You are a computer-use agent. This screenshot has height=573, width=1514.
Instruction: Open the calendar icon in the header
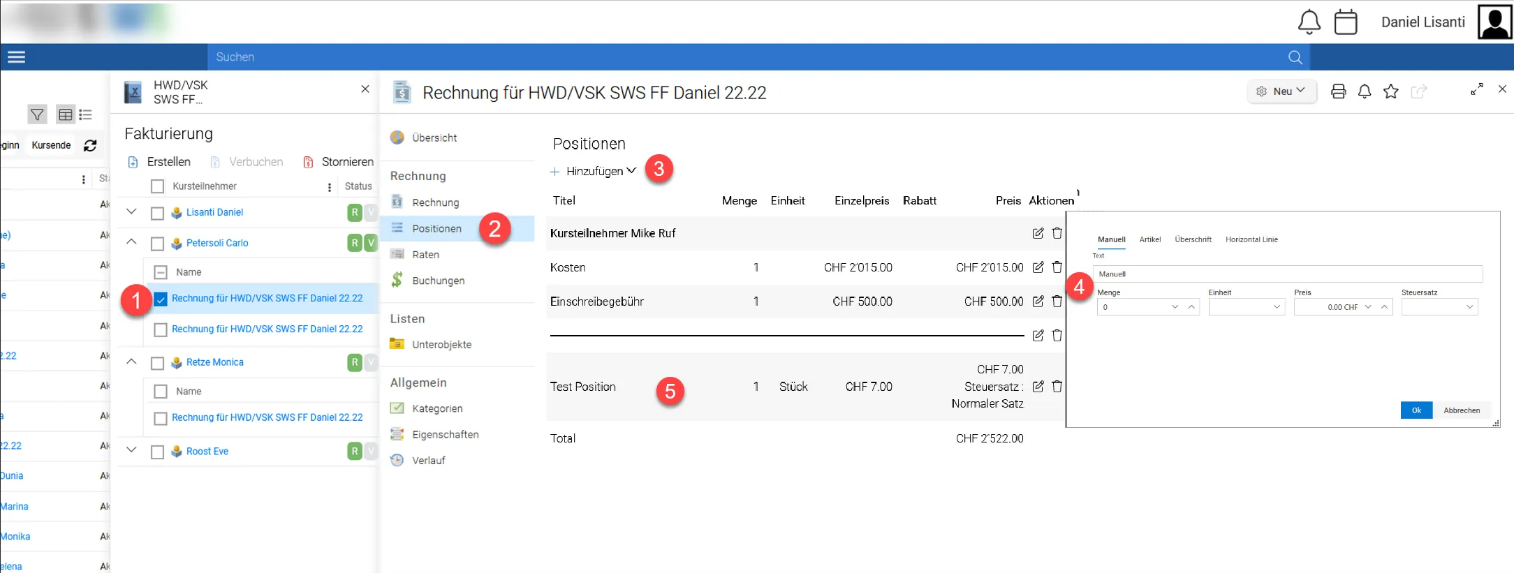1346,22
